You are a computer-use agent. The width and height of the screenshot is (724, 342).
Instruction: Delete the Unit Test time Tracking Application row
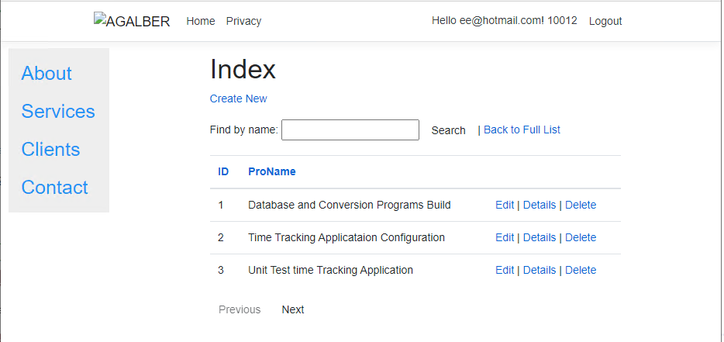point(581,270)
